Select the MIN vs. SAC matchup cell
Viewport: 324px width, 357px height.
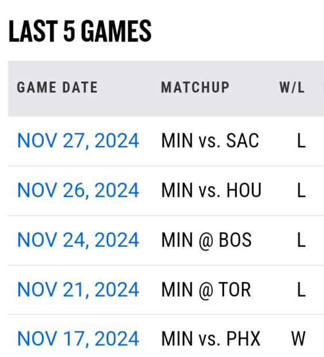[x=210, y=141]
